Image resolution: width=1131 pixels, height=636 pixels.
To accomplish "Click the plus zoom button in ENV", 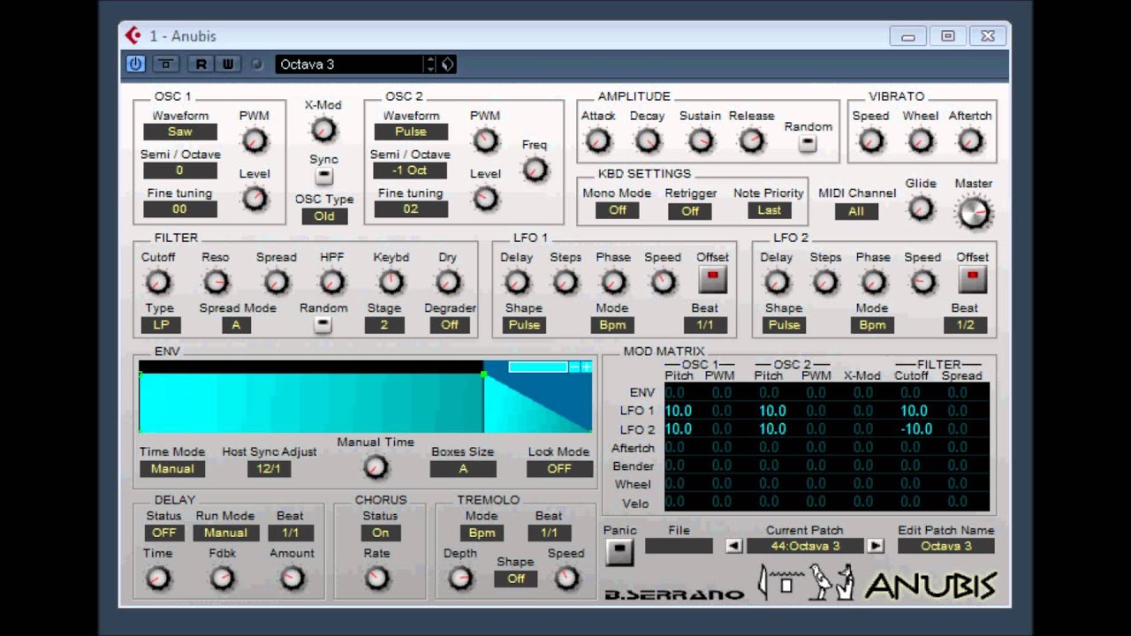I will (586, 367).
